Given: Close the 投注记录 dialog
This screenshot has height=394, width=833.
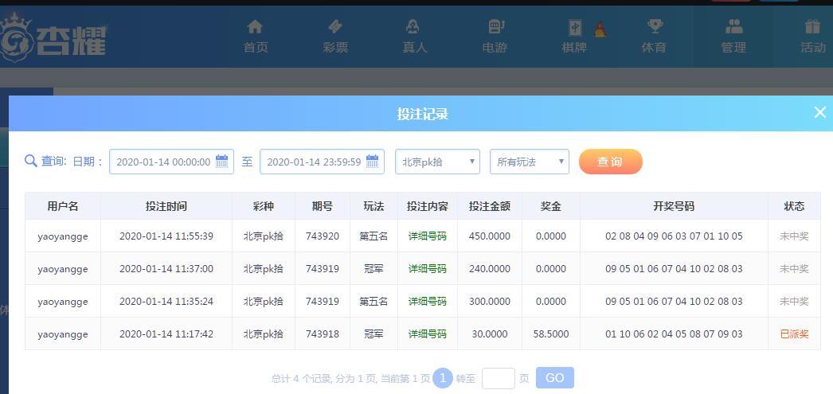Looking at the screenshot, I should (x=820, y=112).
